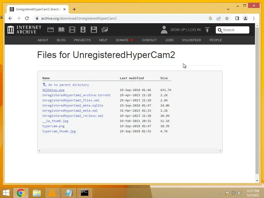Viewport: 264px width, 198px height.
Task: Show hidden tray icons arrow
Action: pyautogui.click(x=221, y=193)
